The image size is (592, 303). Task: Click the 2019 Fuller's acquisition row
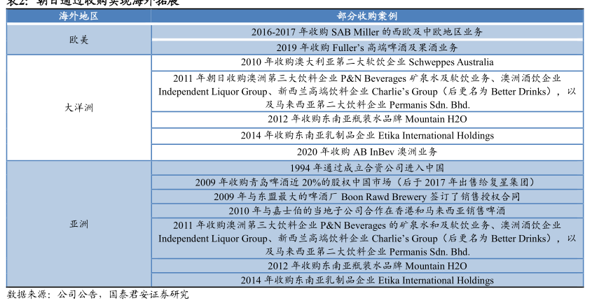point(367,48)
